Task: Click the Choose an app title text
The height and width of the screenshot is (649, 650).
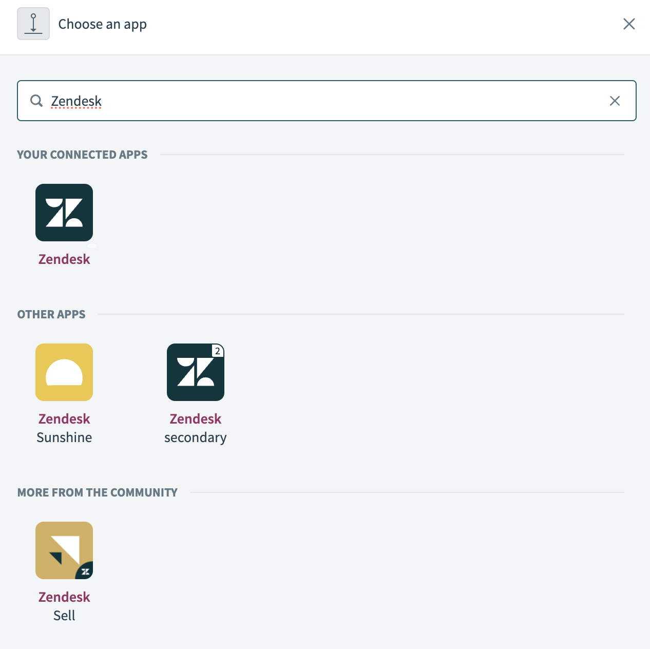Action: (x=102, y=24)
